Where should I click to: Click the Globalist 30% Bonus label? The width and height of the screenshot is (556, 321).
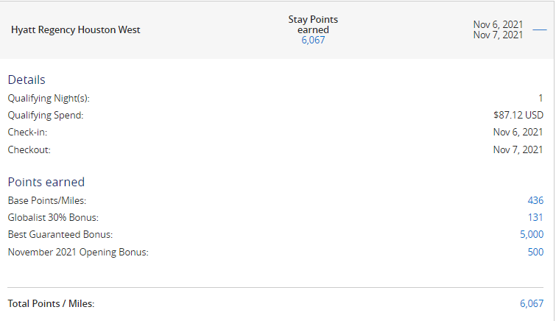53,217
